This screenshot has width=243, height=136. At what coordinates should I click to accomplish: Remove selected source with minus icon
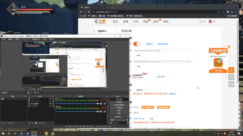tap(33, 123)
